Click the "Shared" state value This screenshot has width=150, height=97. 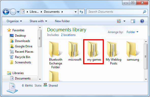click(x=53, y=85)
